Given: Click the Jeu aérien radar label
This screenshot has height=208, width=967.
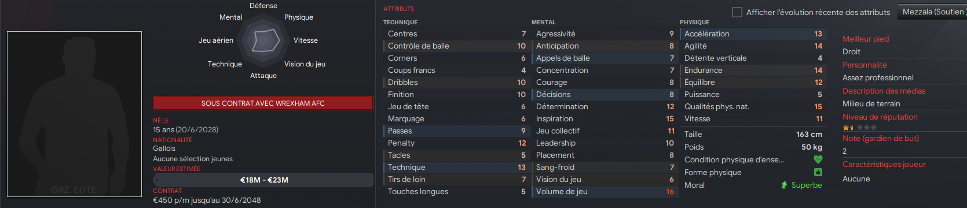Looking at the screenshot, I should (x=216, y=40).
